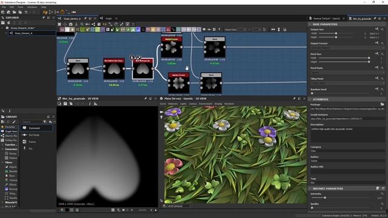Collapse the Instance Parameters section
This screenshot has height=218, width=388.
pyautogui.click(x=310, y=188)
